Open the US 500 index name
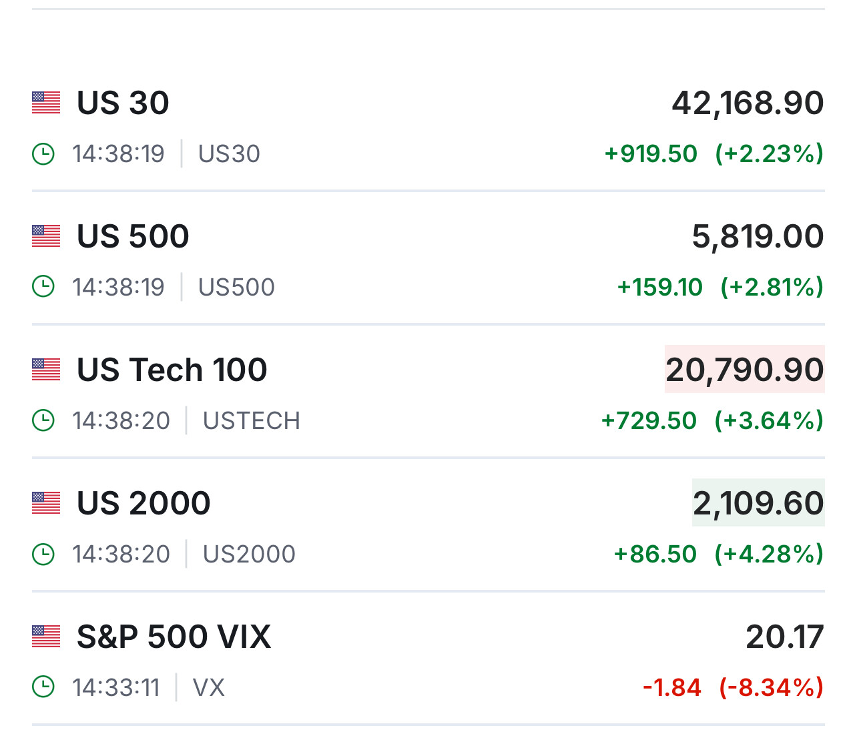857x738 pixels. point(133,236)
